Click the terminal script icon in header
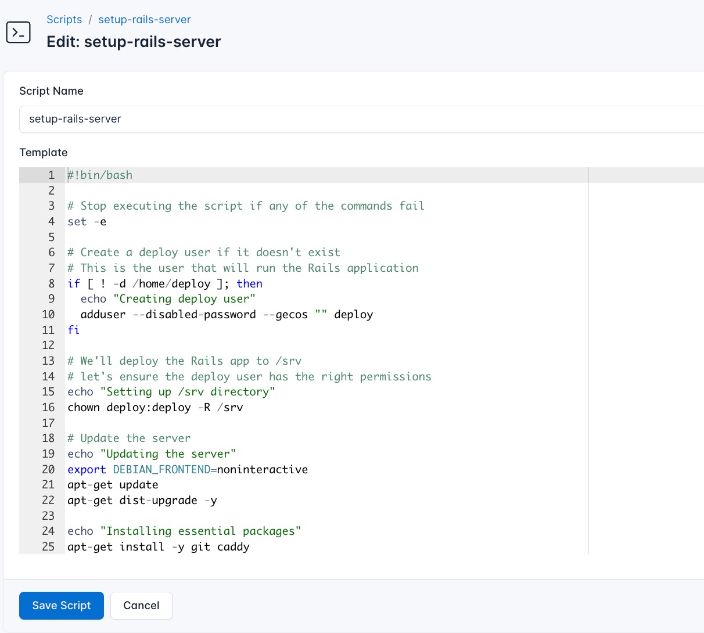The image size is (704, 633). [x=18, y=33]
